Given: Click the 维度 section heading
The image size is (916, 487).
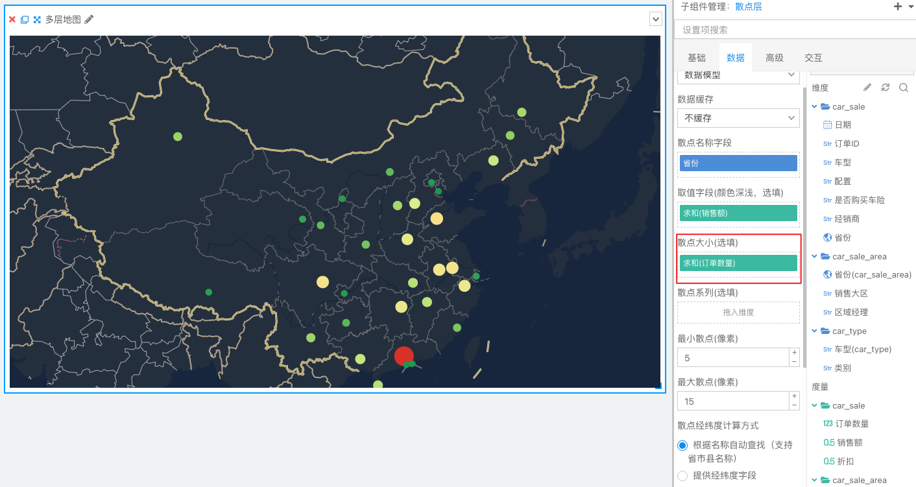Looking at the screenshot, I should coord(820,88).
